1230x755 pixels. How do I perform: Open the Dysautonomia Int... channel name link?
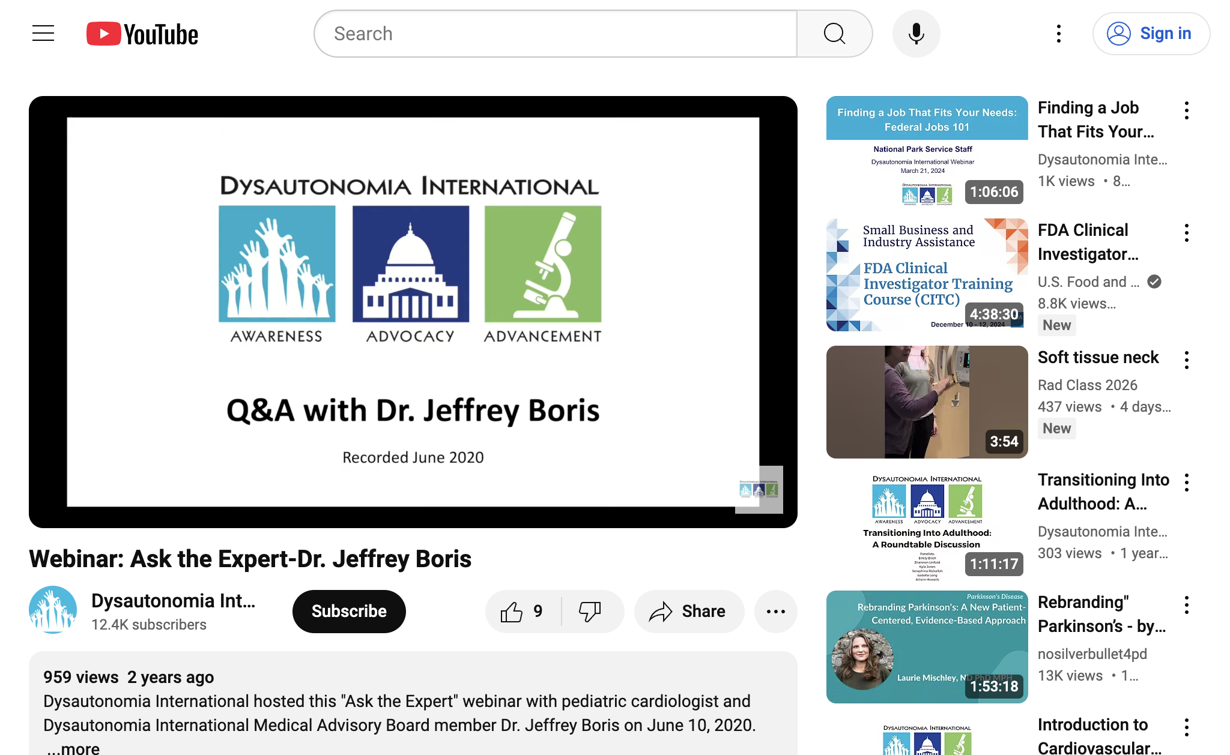click(x=174, y=601)
